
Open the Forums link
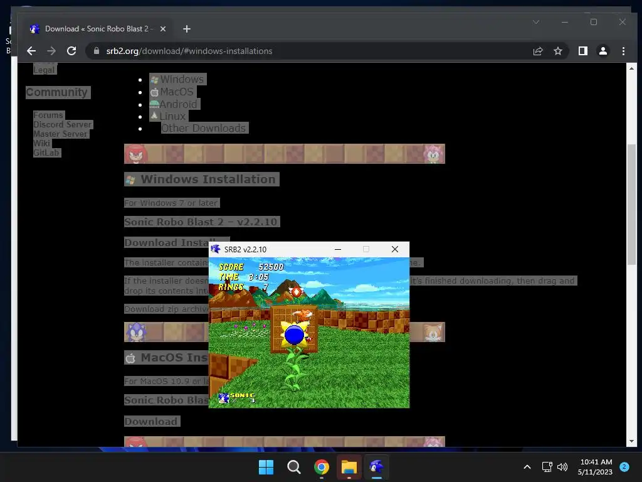click(x=48, y=115)
